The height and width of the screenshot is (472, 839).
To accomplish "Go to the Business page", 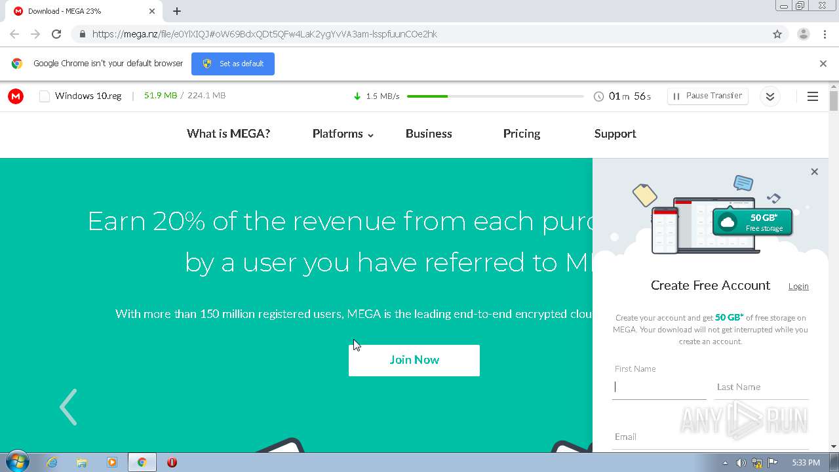I will pyautogui.click(x=429, y=134).
